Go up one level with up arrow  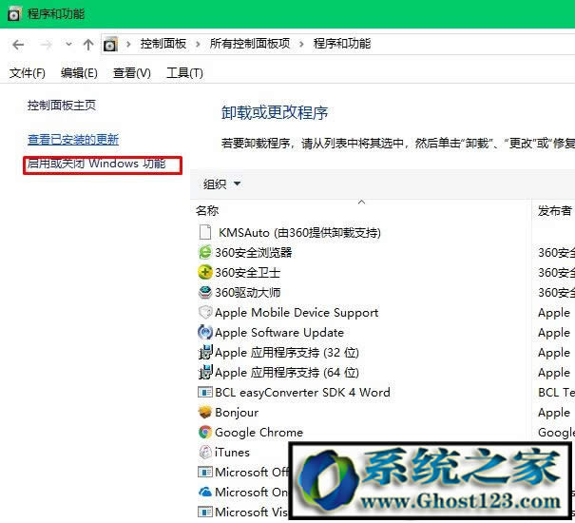[88, 44]
